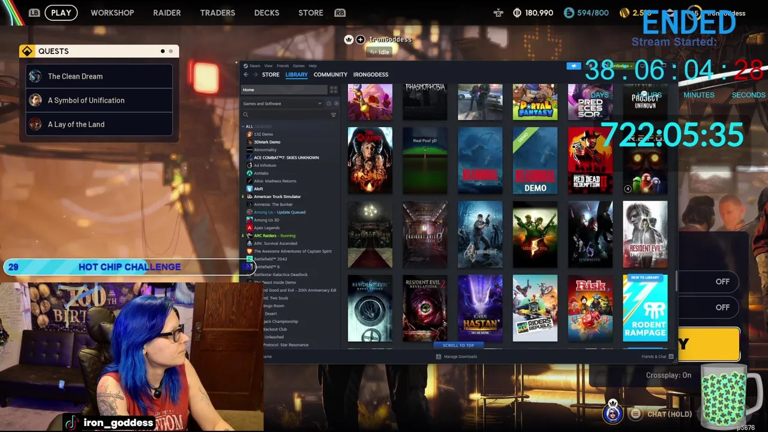Viewport: 768px width, 432px height.
Task: Select the PLAY tab in ARC Raiders
Action: [x=61, y=13]
